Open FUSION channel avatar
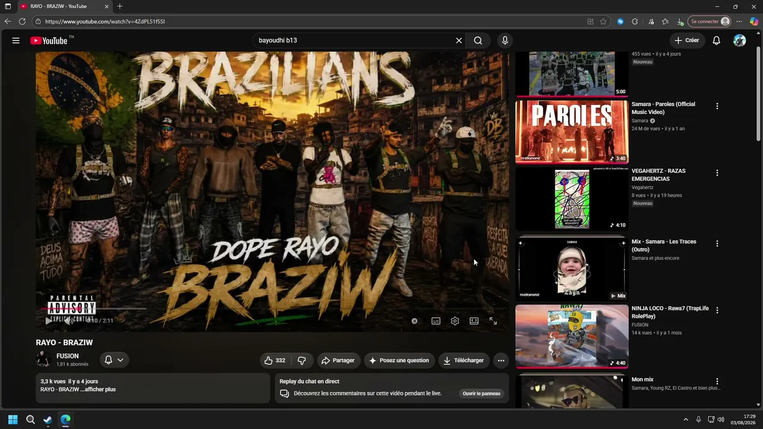The height and width of the screenshot is (429, 763). [44, 360]
